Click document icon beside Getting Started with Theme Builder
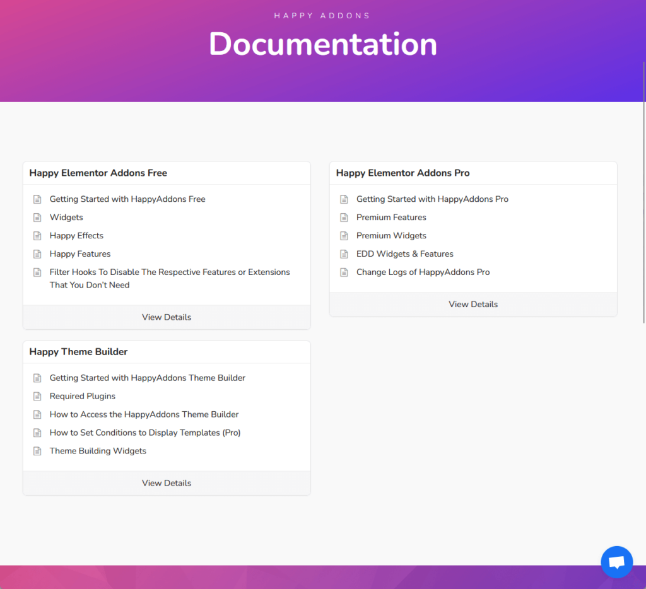This screenshot has height=589, width=646. [x=37, y=378]
